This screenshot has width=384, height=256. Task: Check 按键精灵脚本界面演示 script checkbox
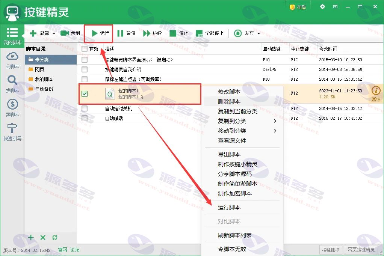(85, 59)
